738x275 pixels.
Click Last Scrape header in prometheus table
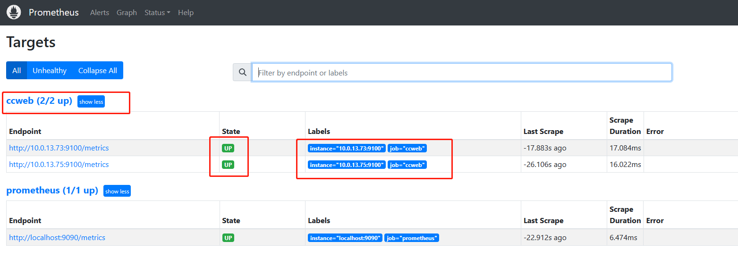coord(543,220)
